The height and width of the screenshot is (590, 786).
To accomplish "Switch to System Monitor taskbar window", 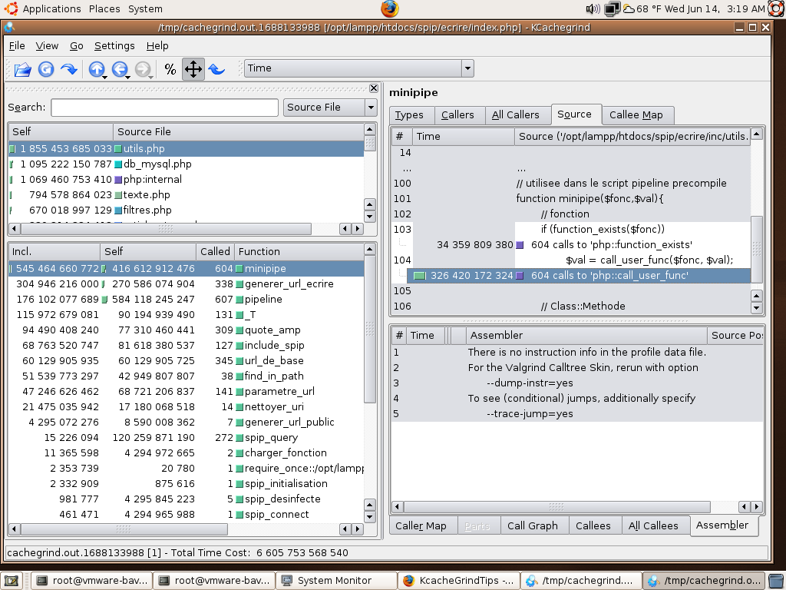I will point(336,581).
